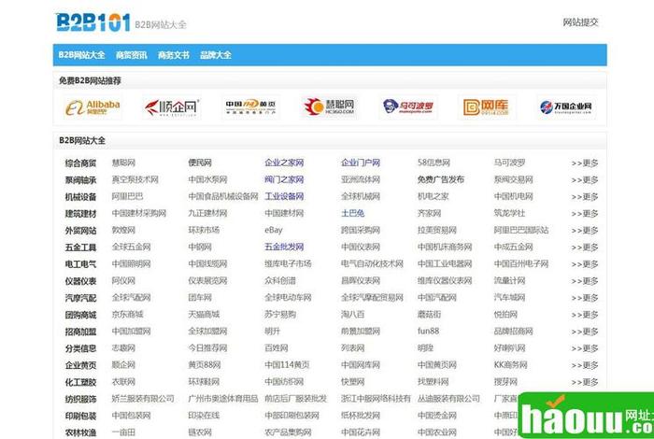Select the 纺织服饰 category label

80,399
